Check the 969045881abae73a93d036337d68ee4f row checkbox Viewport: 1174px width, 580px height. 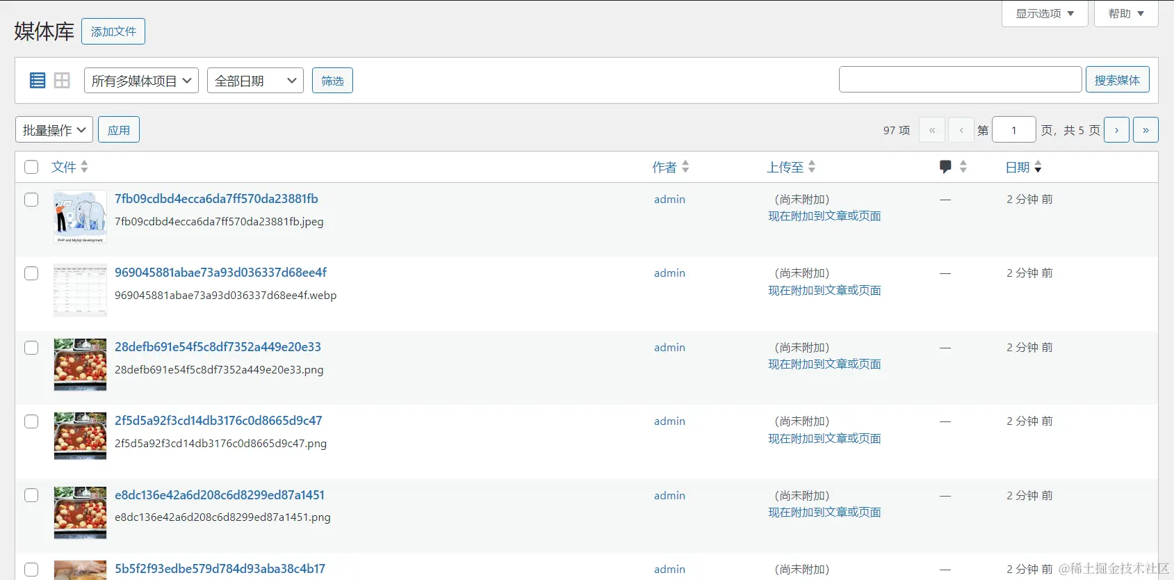(31, 273)
